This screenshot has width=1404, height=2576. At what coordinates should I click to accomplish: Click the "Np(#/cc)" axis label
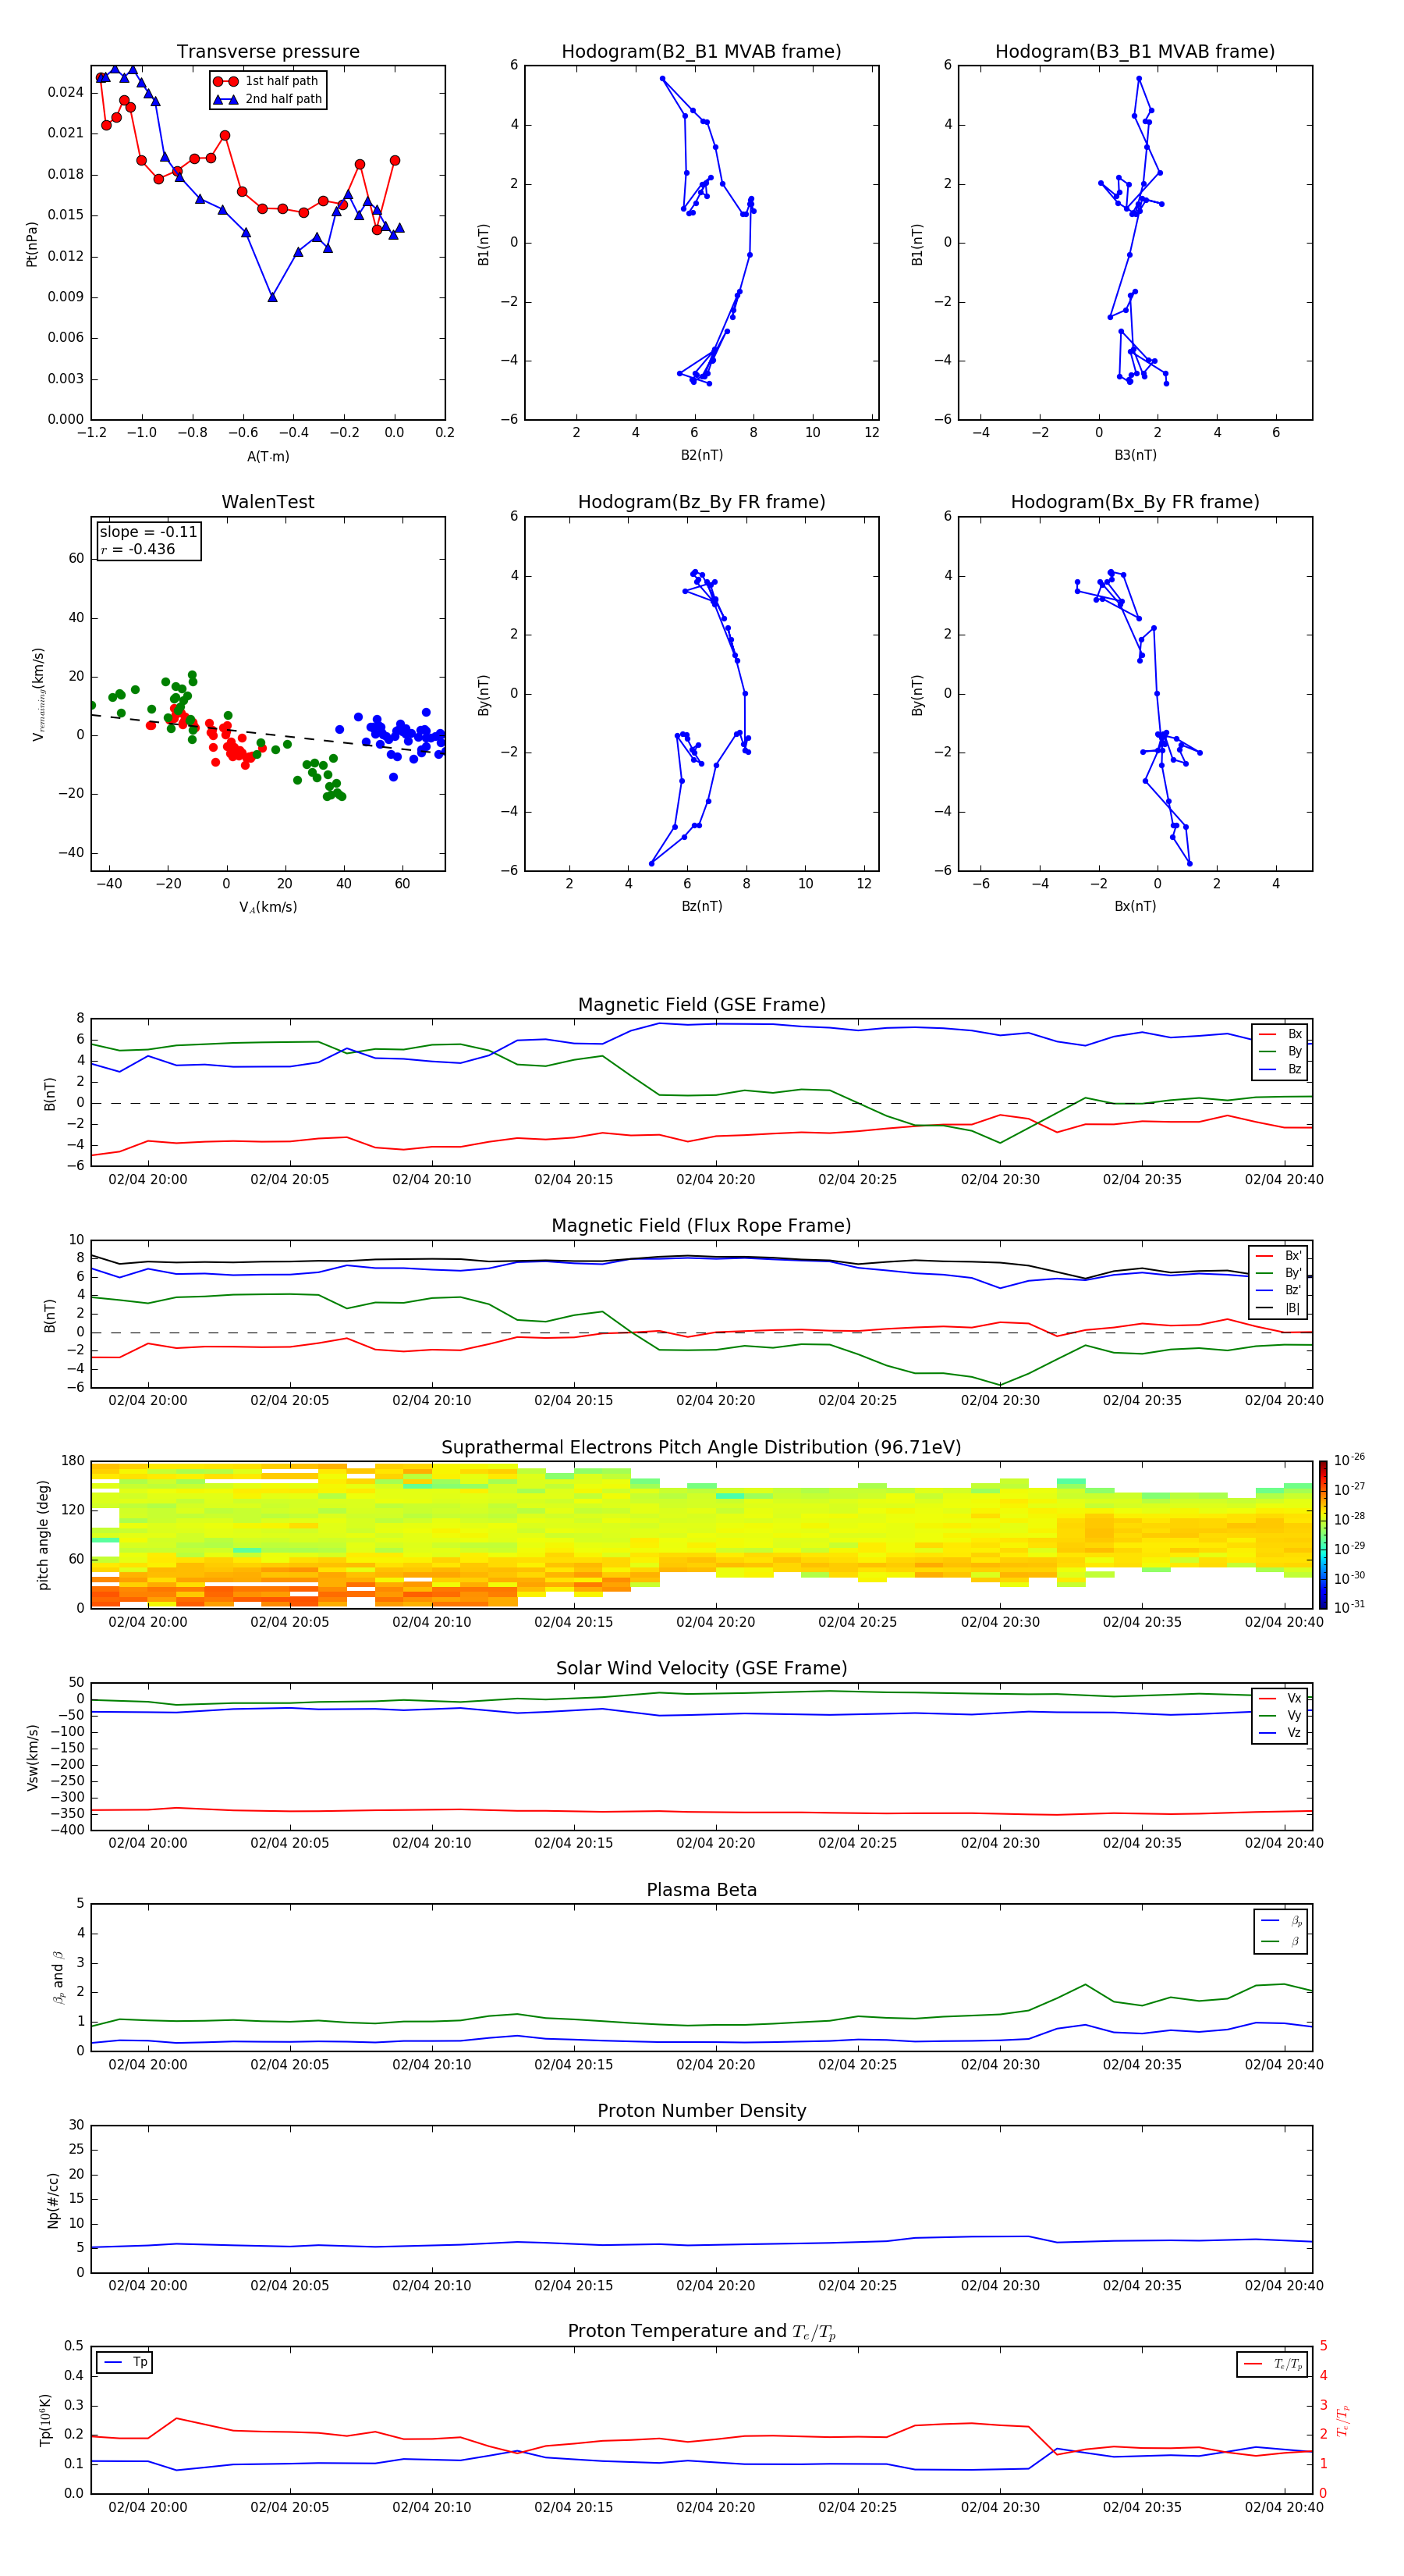[53, 2200]
